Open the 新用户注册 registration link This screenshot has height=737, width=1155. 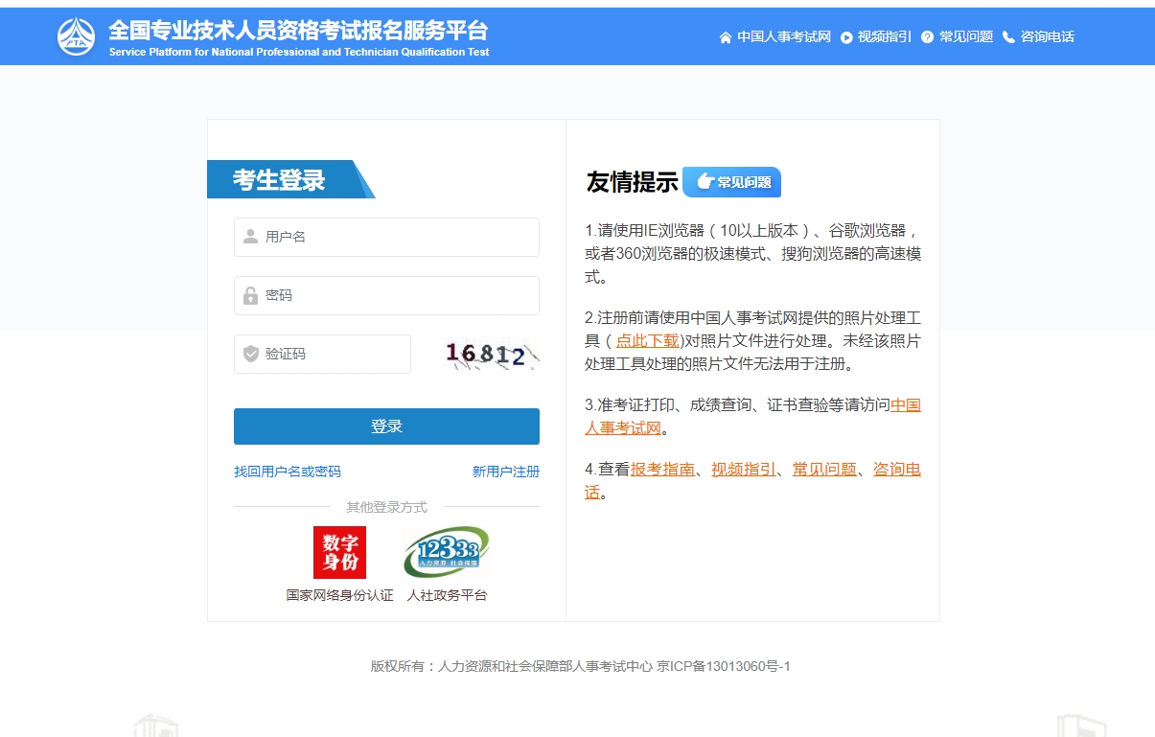point(505,472)
